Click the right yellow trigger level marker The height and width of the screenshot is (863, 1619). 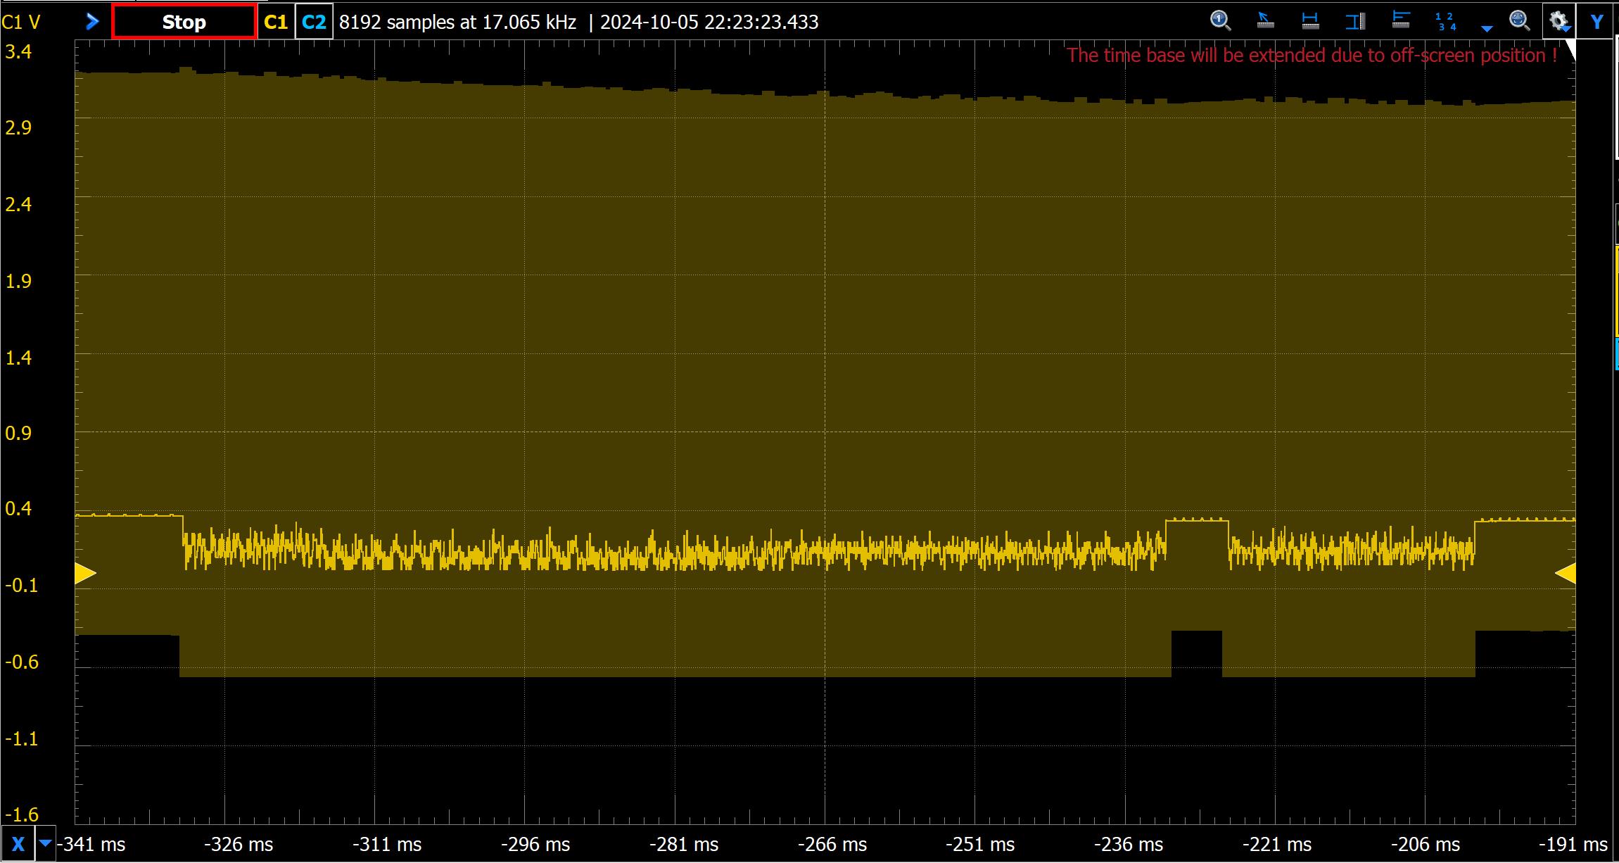(x=1565, y=574)
